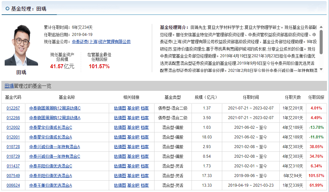Open fund code 012267
The image size is (329, 192).
click(x=13, y=108)
